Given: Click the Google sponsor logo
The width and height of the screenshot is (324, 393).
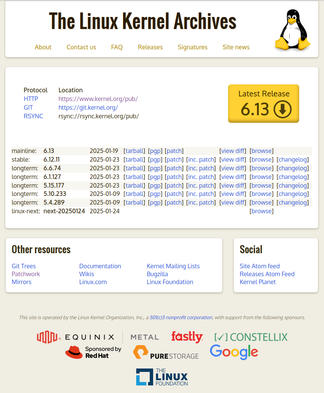Looking at the screenshot, I should click(x=234, y=352).
